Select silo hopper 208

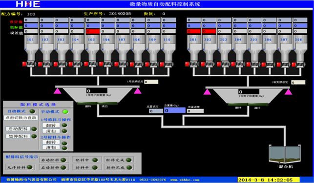click(x=300, y=48)
